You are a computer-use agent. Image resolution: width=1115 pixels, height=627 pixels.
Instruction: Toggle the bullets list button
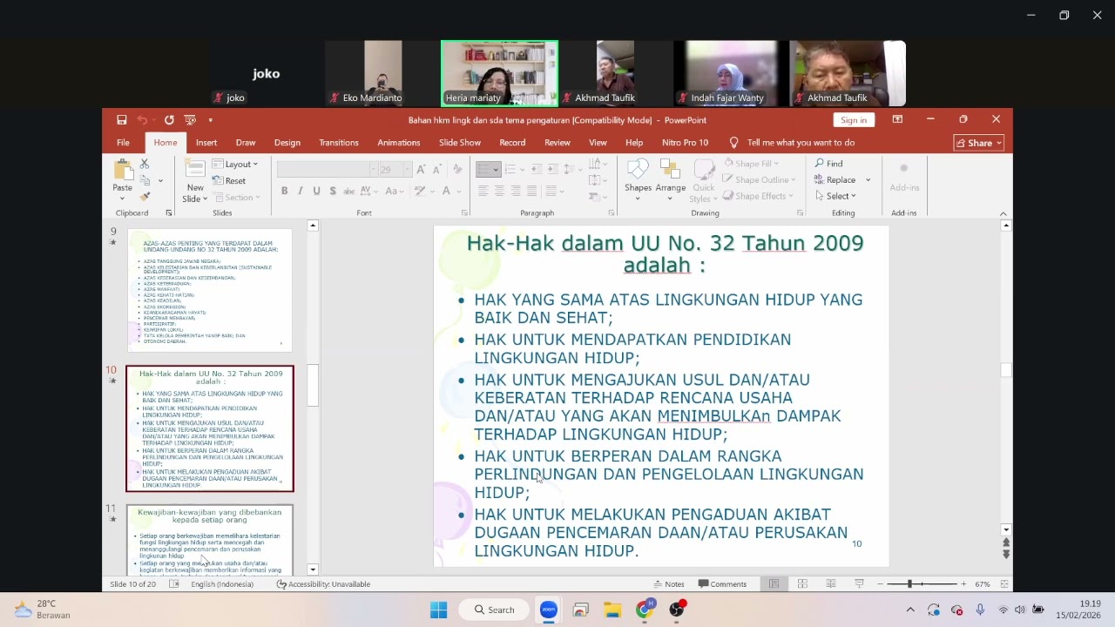pyautogui.click(x=489, y=169)
